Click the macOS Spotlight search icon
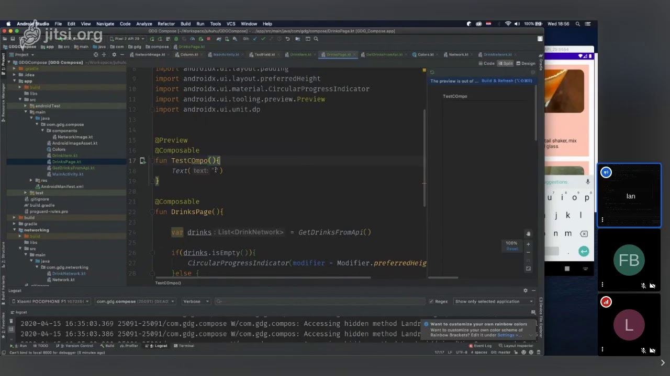The image size is (670, 376). tap(578, 23)
